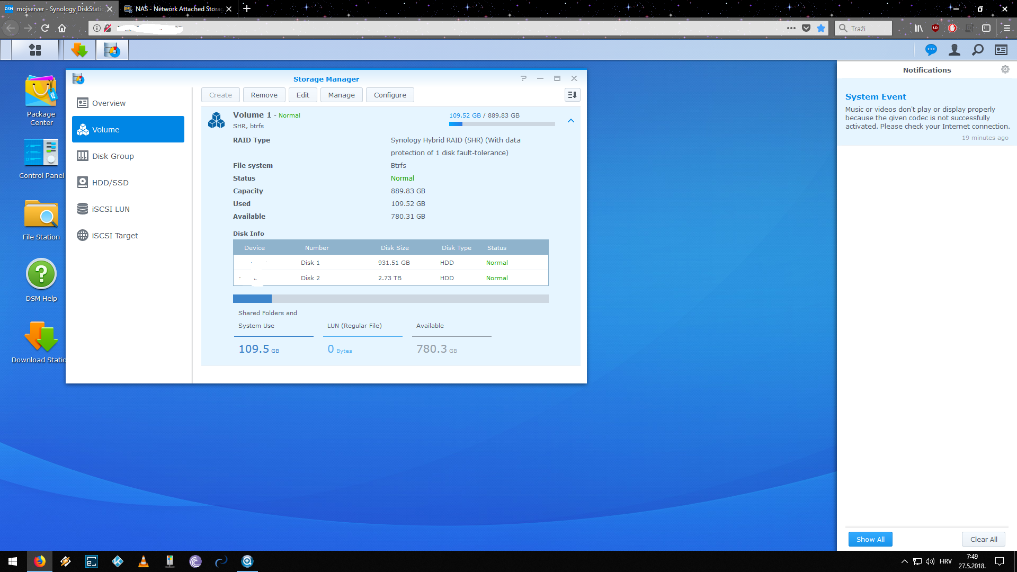Screen dimensions: 1017x572
Task: Click the volume usage progress bar
Action: [x=501, y=124]
